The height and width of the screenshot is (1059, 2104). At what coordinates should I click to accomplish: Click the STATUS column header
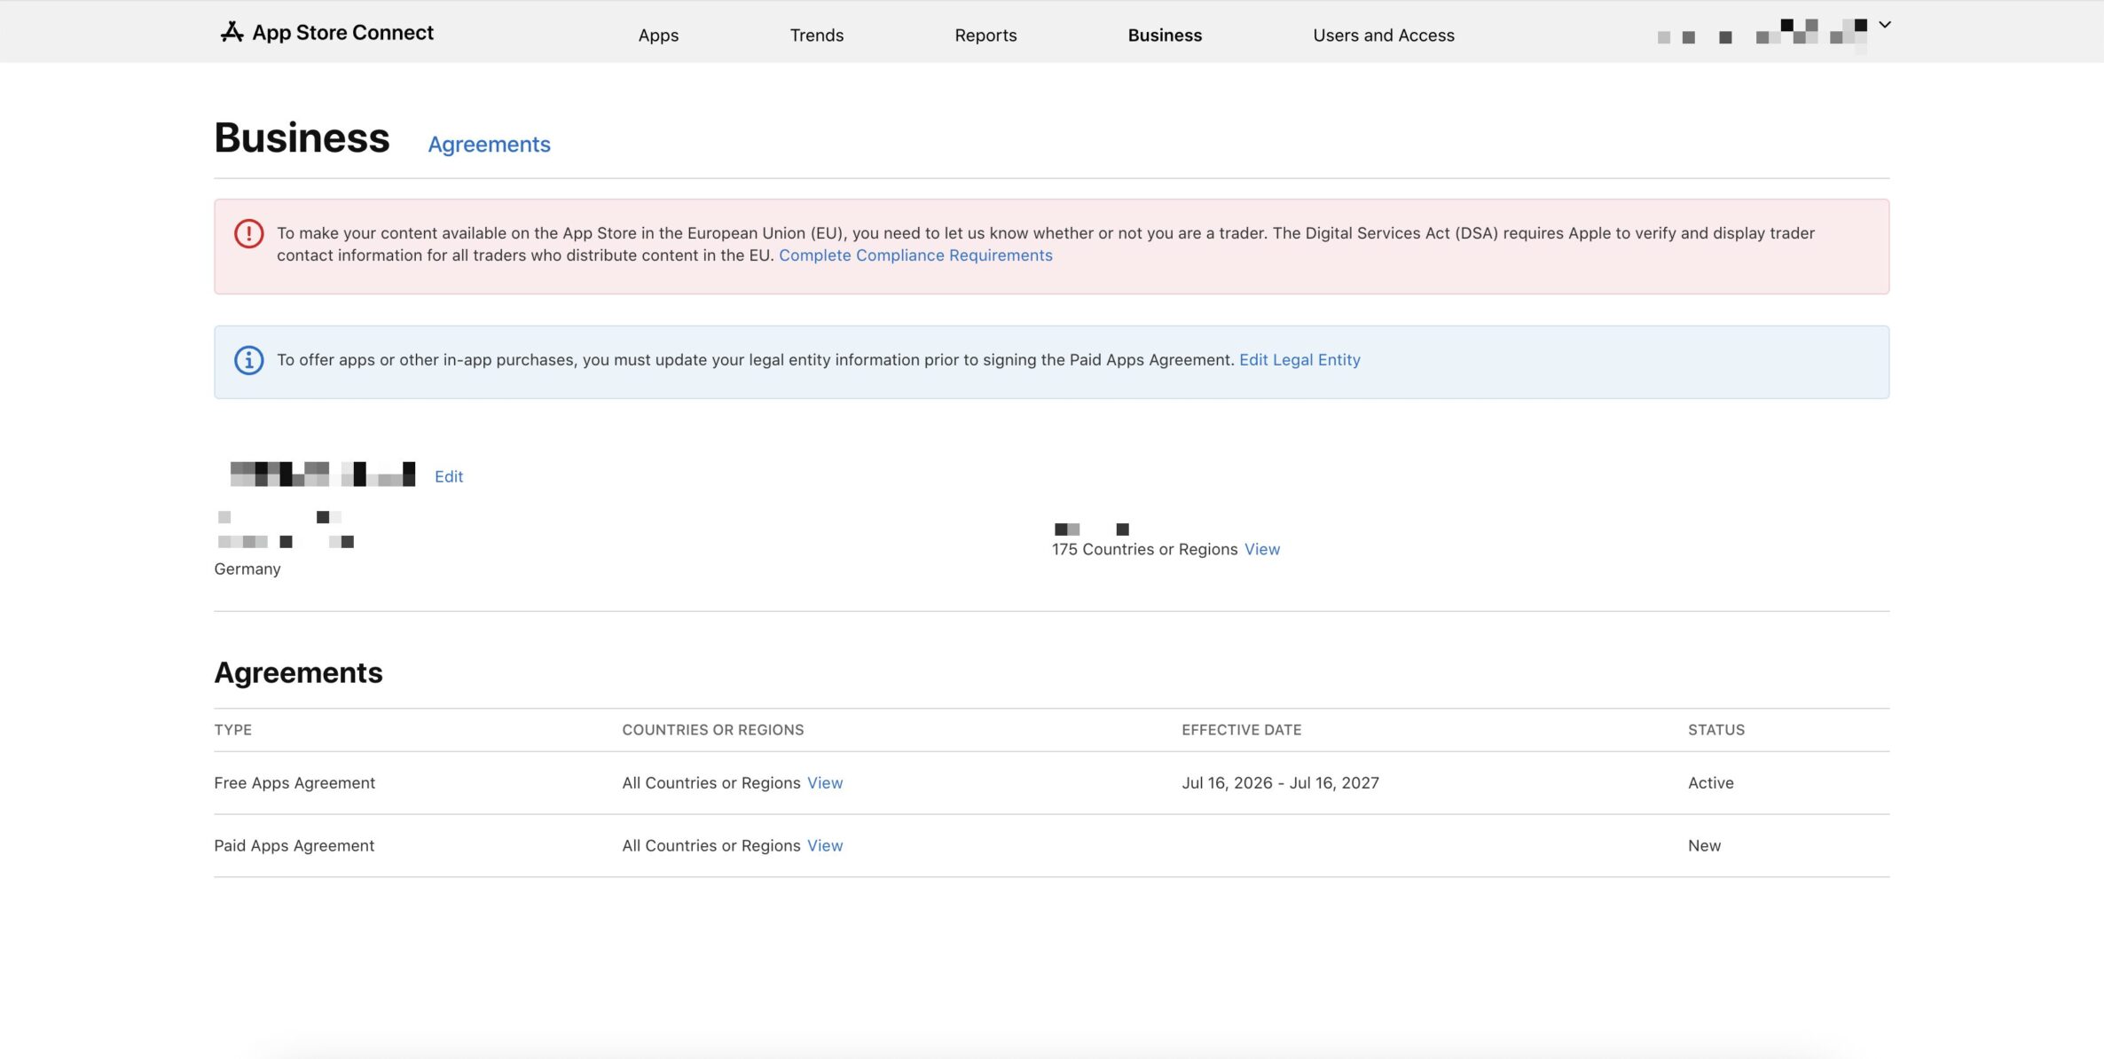point(1715,730)
